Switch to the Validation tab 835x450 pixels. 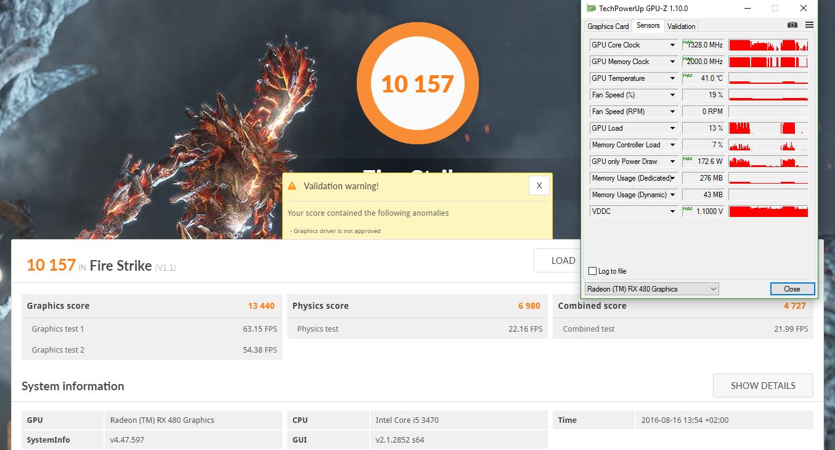(681, 26)
